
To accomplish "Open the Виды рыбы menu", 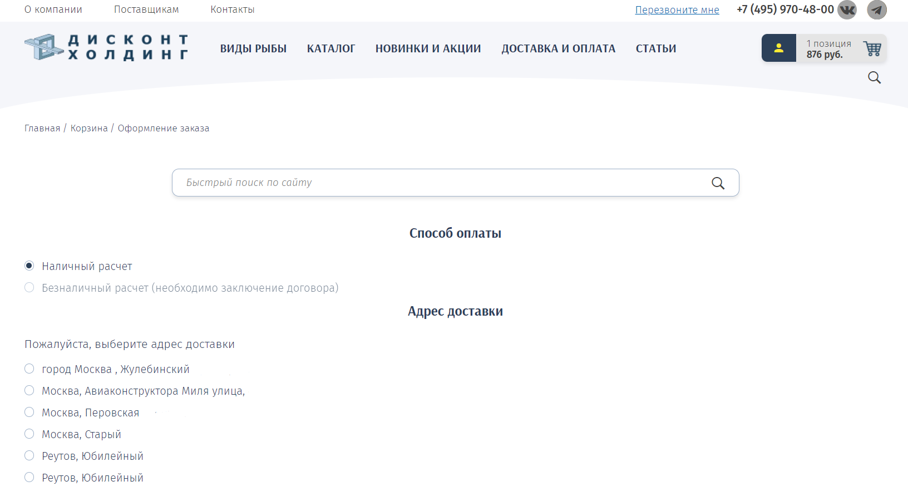I will pyautogui.click(x=253, y=48).
